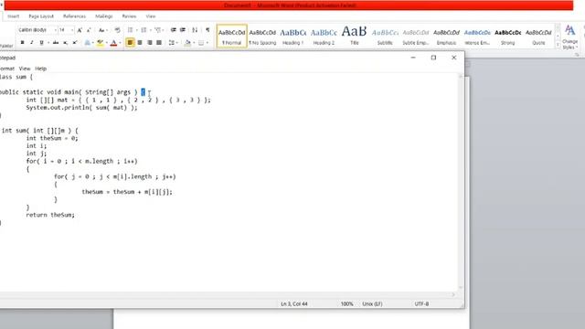The width and height of the screenshot is (585, 329).
Task: Toggle Subscript in Word ribbon
Action: (x=65, y=43)
